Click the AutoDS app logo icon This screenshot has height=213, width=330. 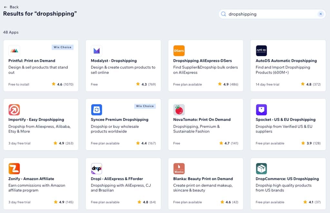point(261,51)
